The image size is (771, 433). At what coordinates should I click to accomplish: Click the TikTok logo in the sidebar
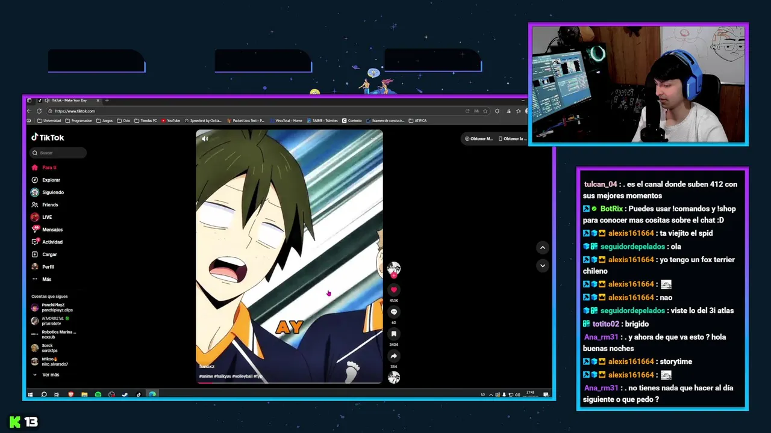coord(48,137)
